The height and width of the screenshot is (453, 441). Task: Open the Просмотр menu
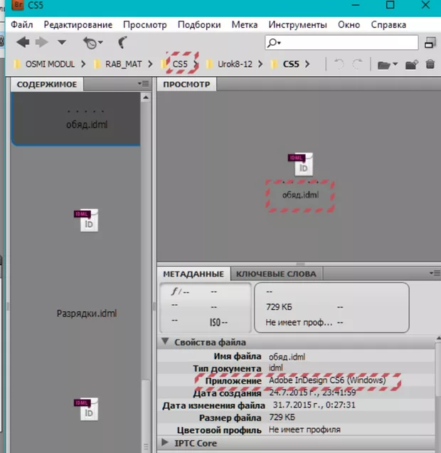click(x=145, y=25)
